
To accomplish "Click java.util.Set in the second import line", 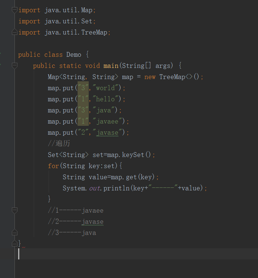I will [69, 21].
